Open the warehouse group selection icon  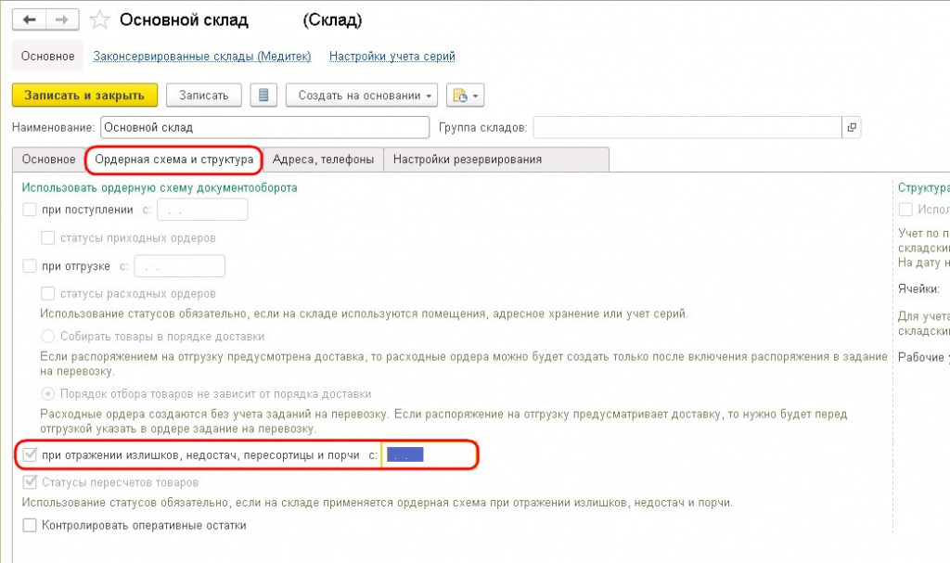tap(852, 127)
